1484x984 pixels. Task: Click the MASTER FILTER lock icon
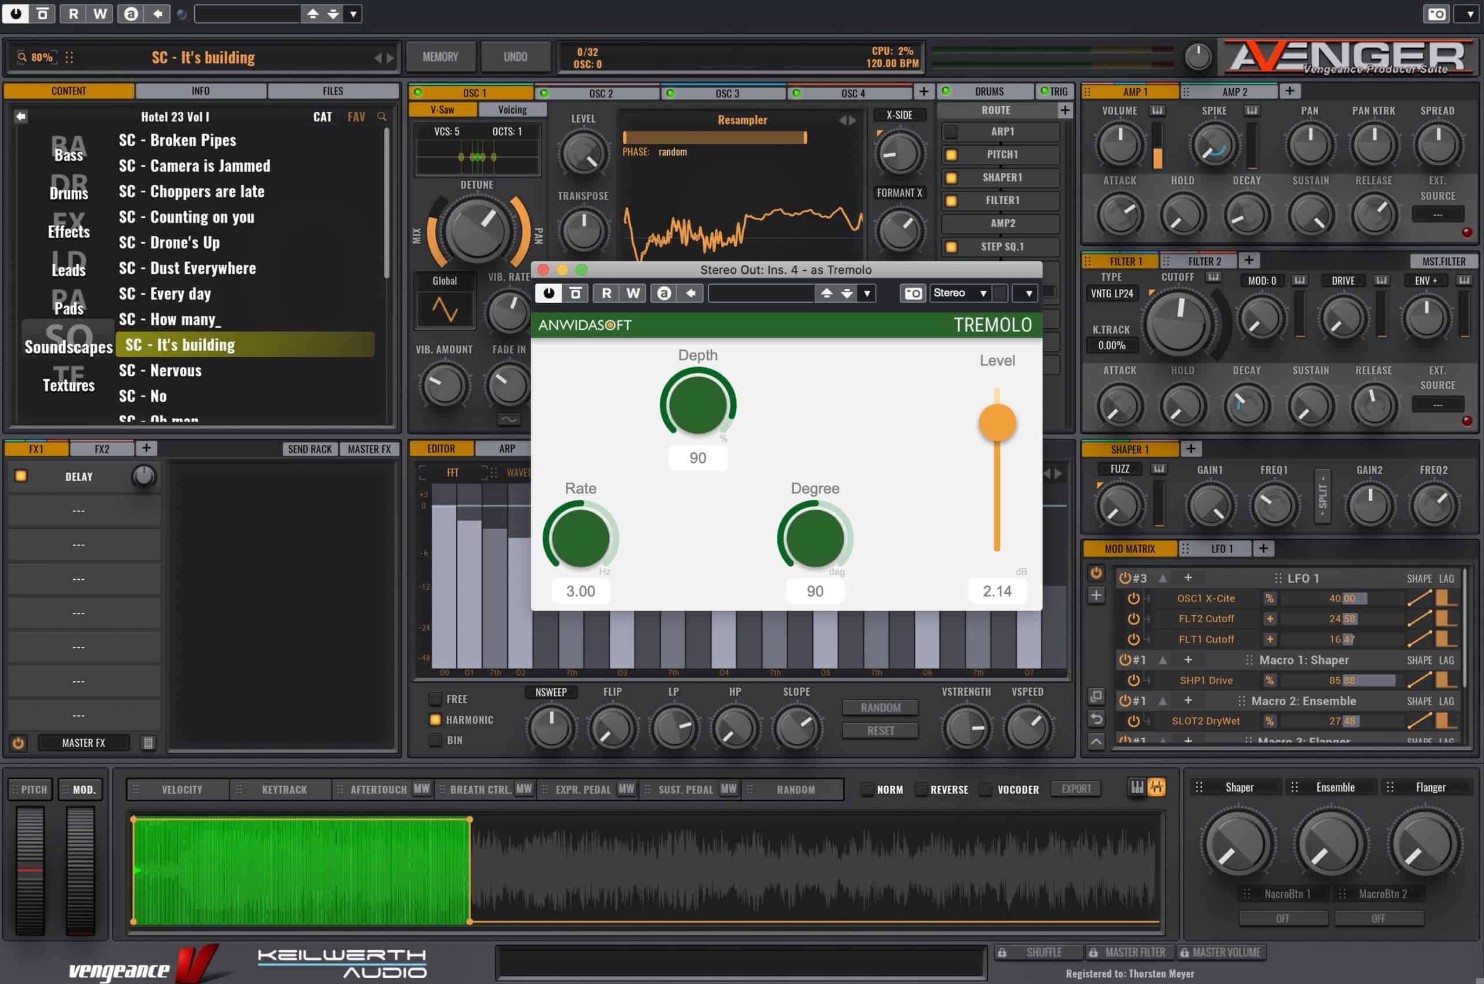tap(1093, 953)
